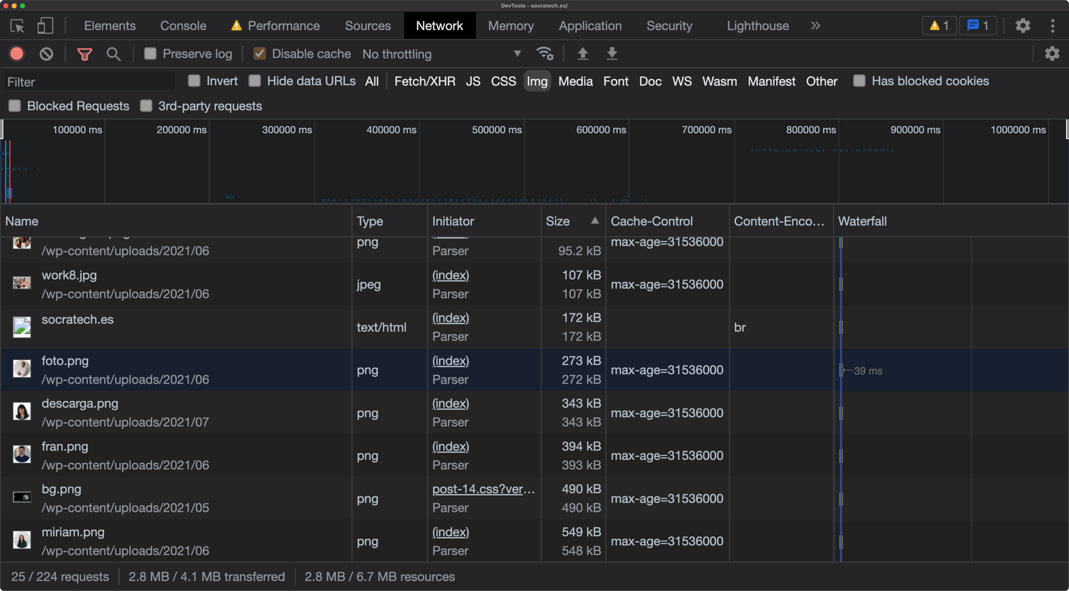Click the import HAR upload arrow
The image size is (1069, 591).
tap(583, 54)
